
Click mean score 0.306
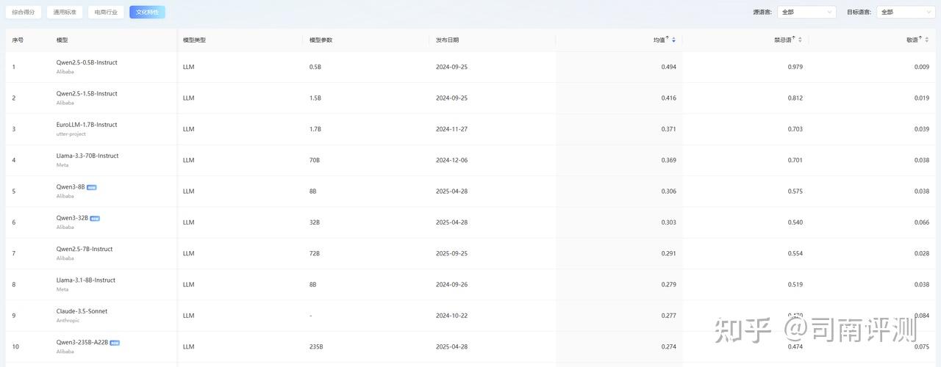coord(668,191)
